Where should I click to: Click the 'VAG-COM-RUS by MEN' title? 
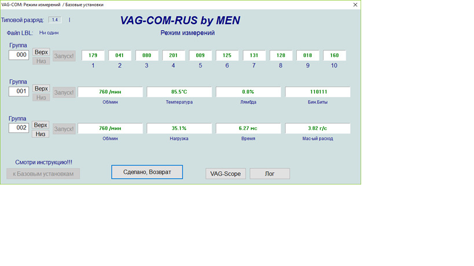click(180, 20)
